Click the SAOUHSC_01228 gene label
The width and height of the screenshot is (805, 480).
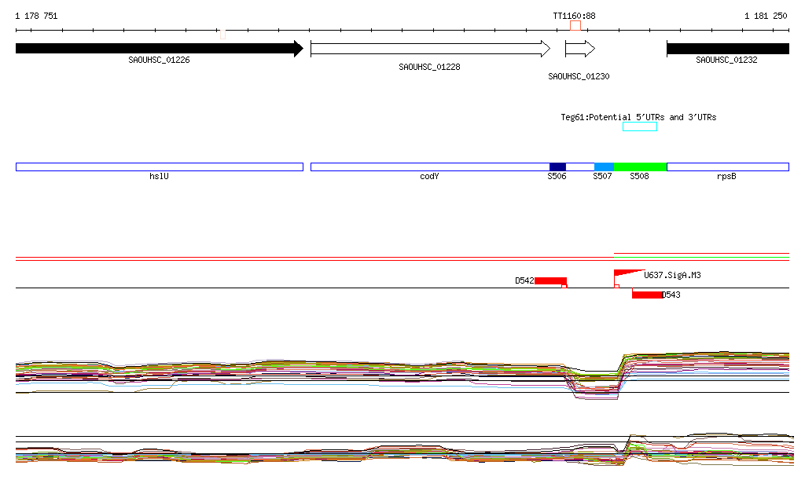coord(429,68)
